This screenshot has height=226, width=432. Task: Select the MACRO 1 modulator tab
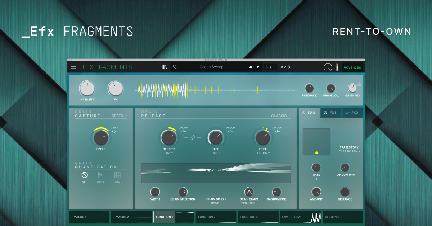(89, 217)
